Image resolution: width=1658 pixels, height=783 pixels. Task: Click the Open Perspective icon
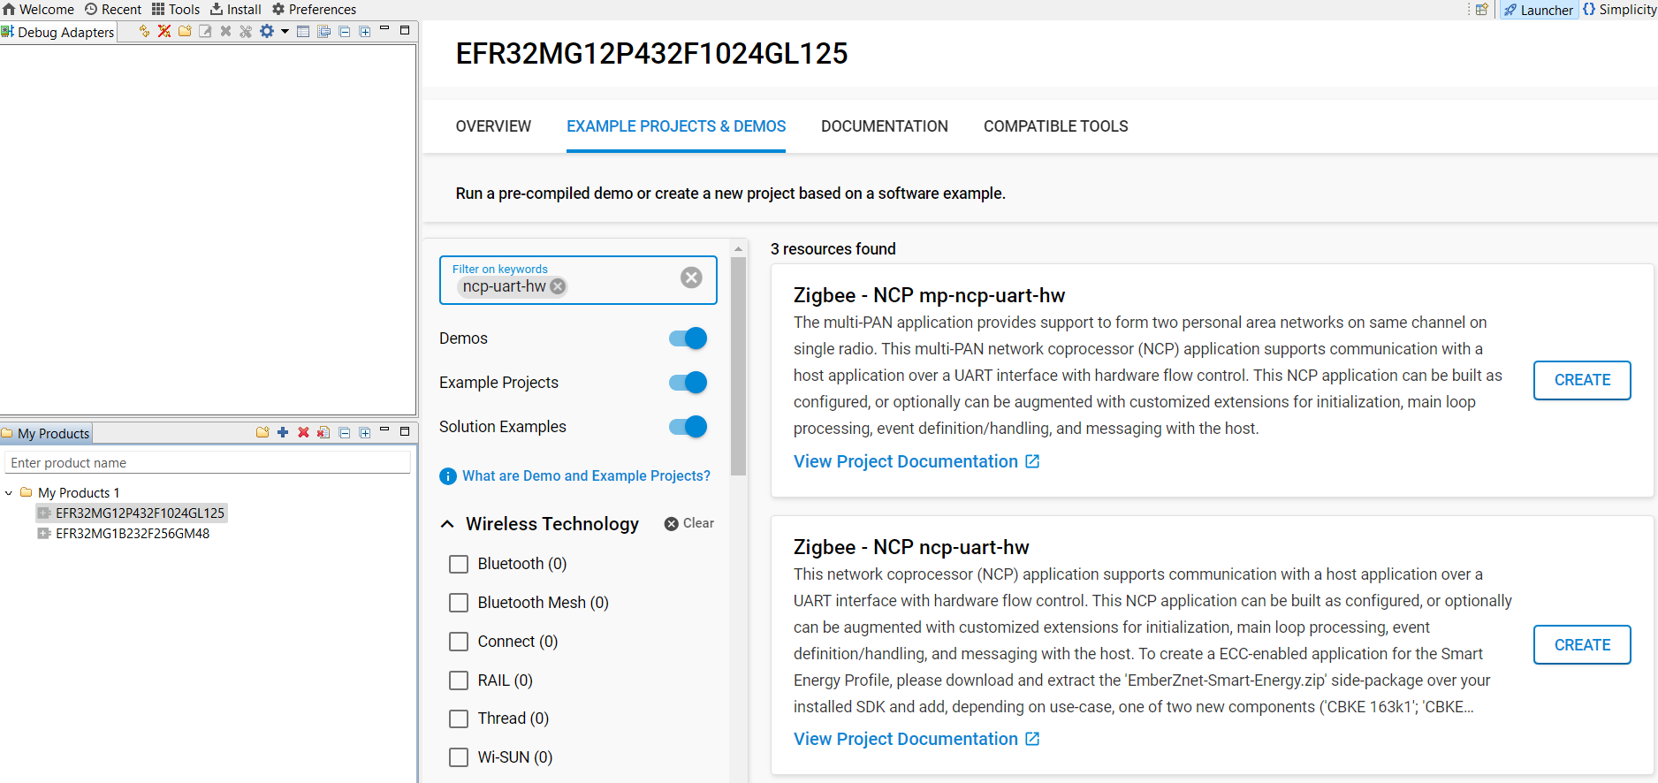[x=1482, y=10]
